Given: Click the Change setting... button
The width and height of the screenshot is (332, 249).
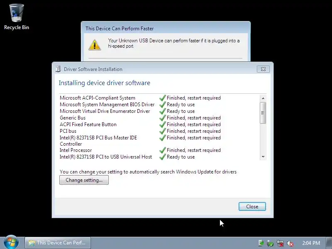Looking at the screenshot, I should [84, 180].
